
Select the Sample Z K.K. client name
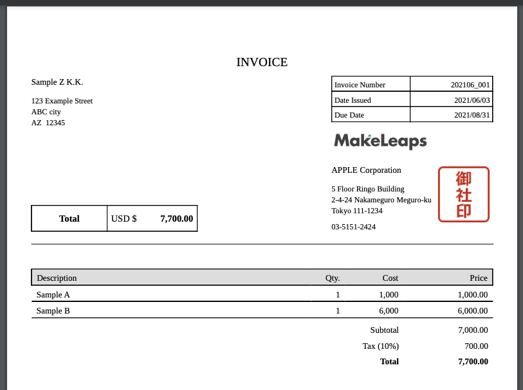[57, 82]
